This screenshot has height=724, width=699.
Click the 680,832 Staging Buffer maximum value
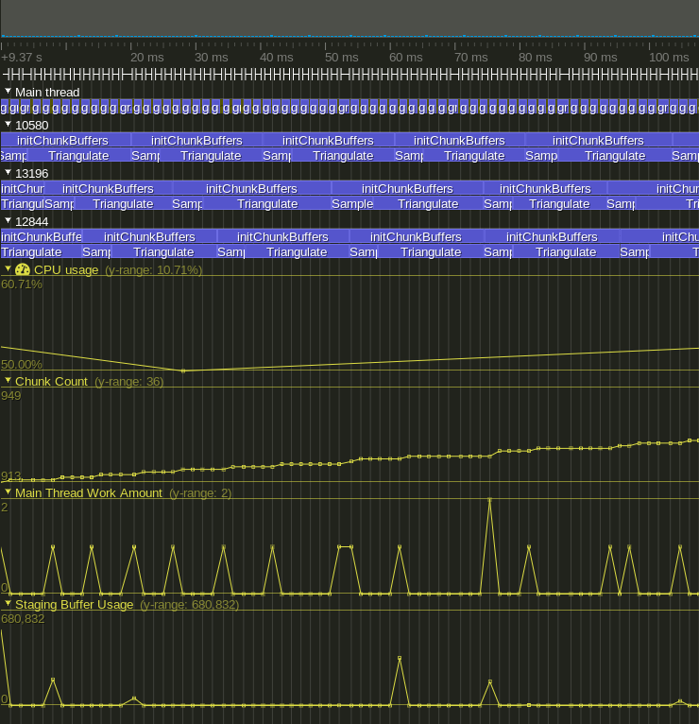pos(23,619)
